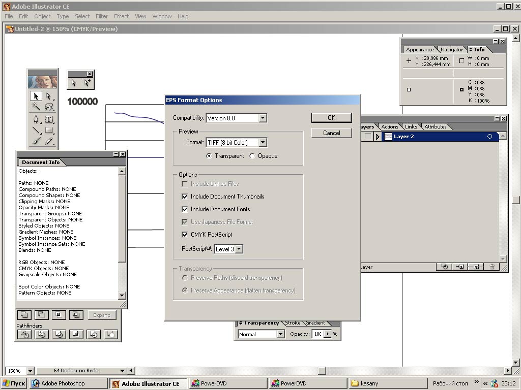Click Create New Layer icon in Layers panel
The image size is (521, 390).
476,267
